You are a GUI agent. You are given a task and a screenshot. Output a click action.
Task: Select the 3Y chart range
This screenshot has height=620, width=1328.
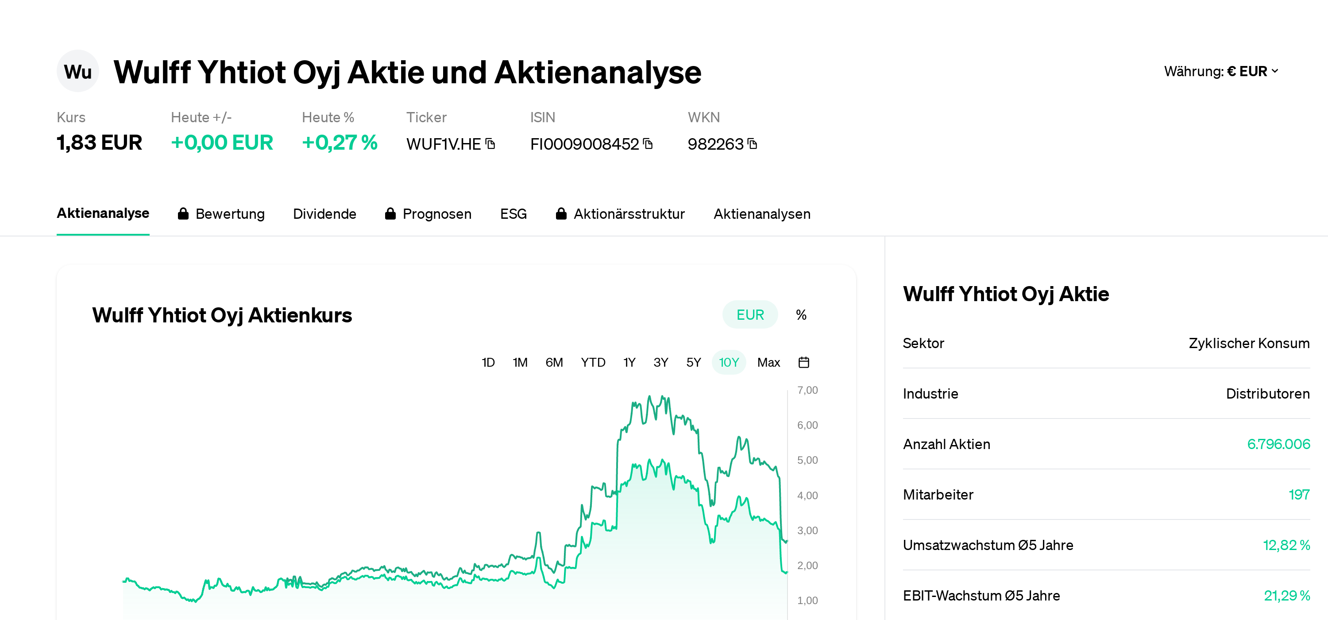click(x=661, y=362)
